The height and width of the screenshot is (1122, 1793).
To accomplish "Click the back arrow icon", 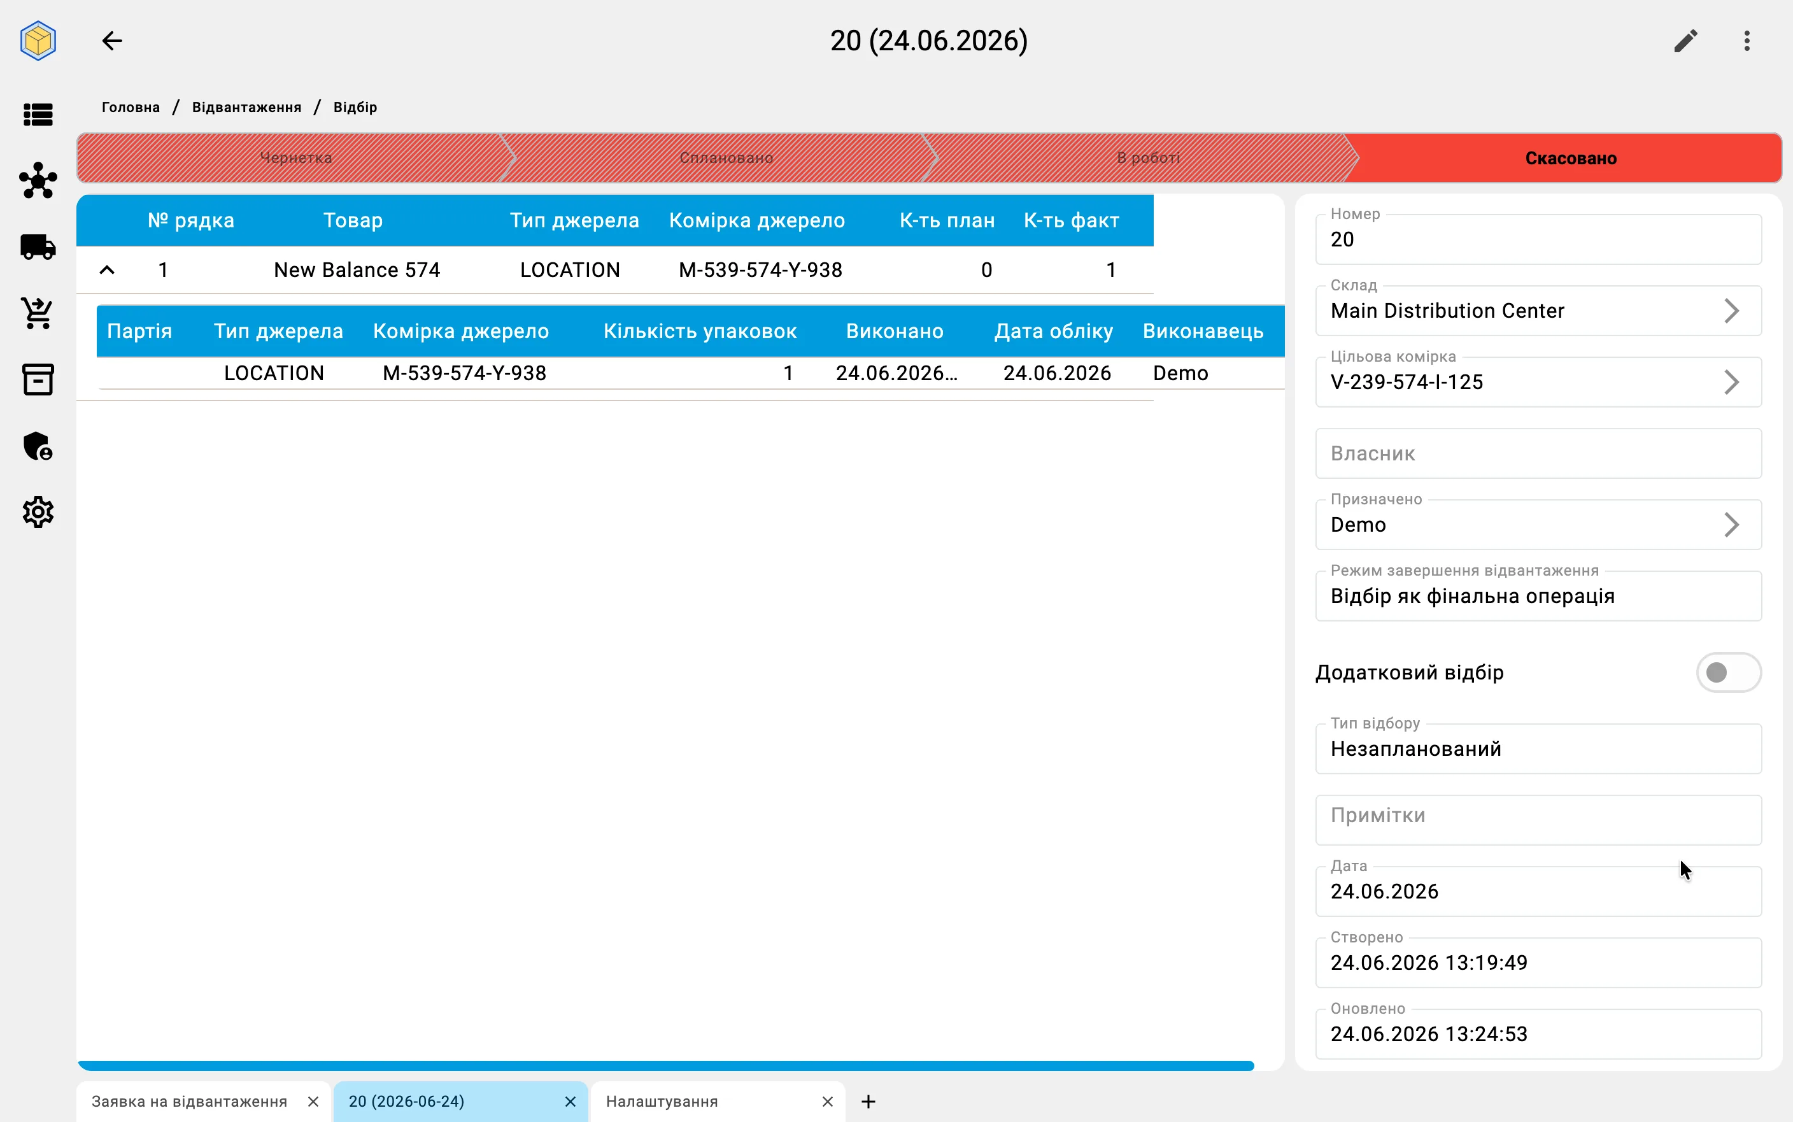I will click(112, 41).
